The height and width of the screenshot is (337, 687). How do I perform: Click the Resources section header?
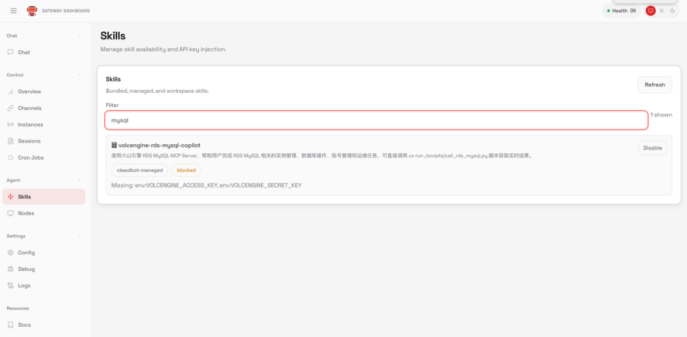coord(18,308)
